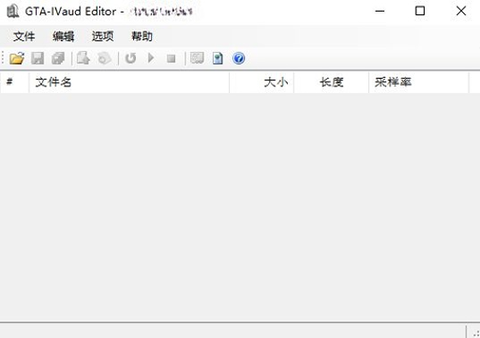
Task: Click the circular arrow reload icon
Action: pos(131,58)
